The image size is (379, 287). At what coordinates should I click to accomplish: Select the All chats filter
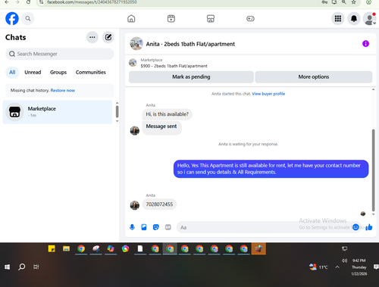pos(12,72)
